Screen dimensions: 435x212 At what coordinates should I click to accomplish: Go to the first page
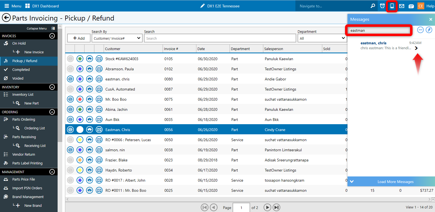pyautogui.click(x=205, y=208)
